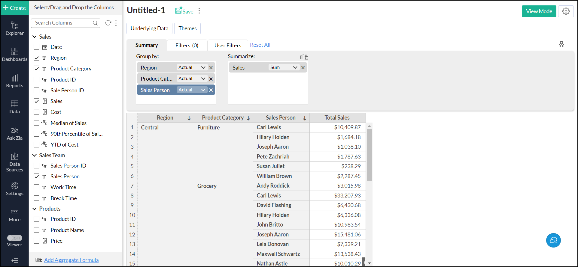Viewport: 578px width, 267px height.
Task: Click the Add Aggregate Formula link
Action: tap(71, 260)
